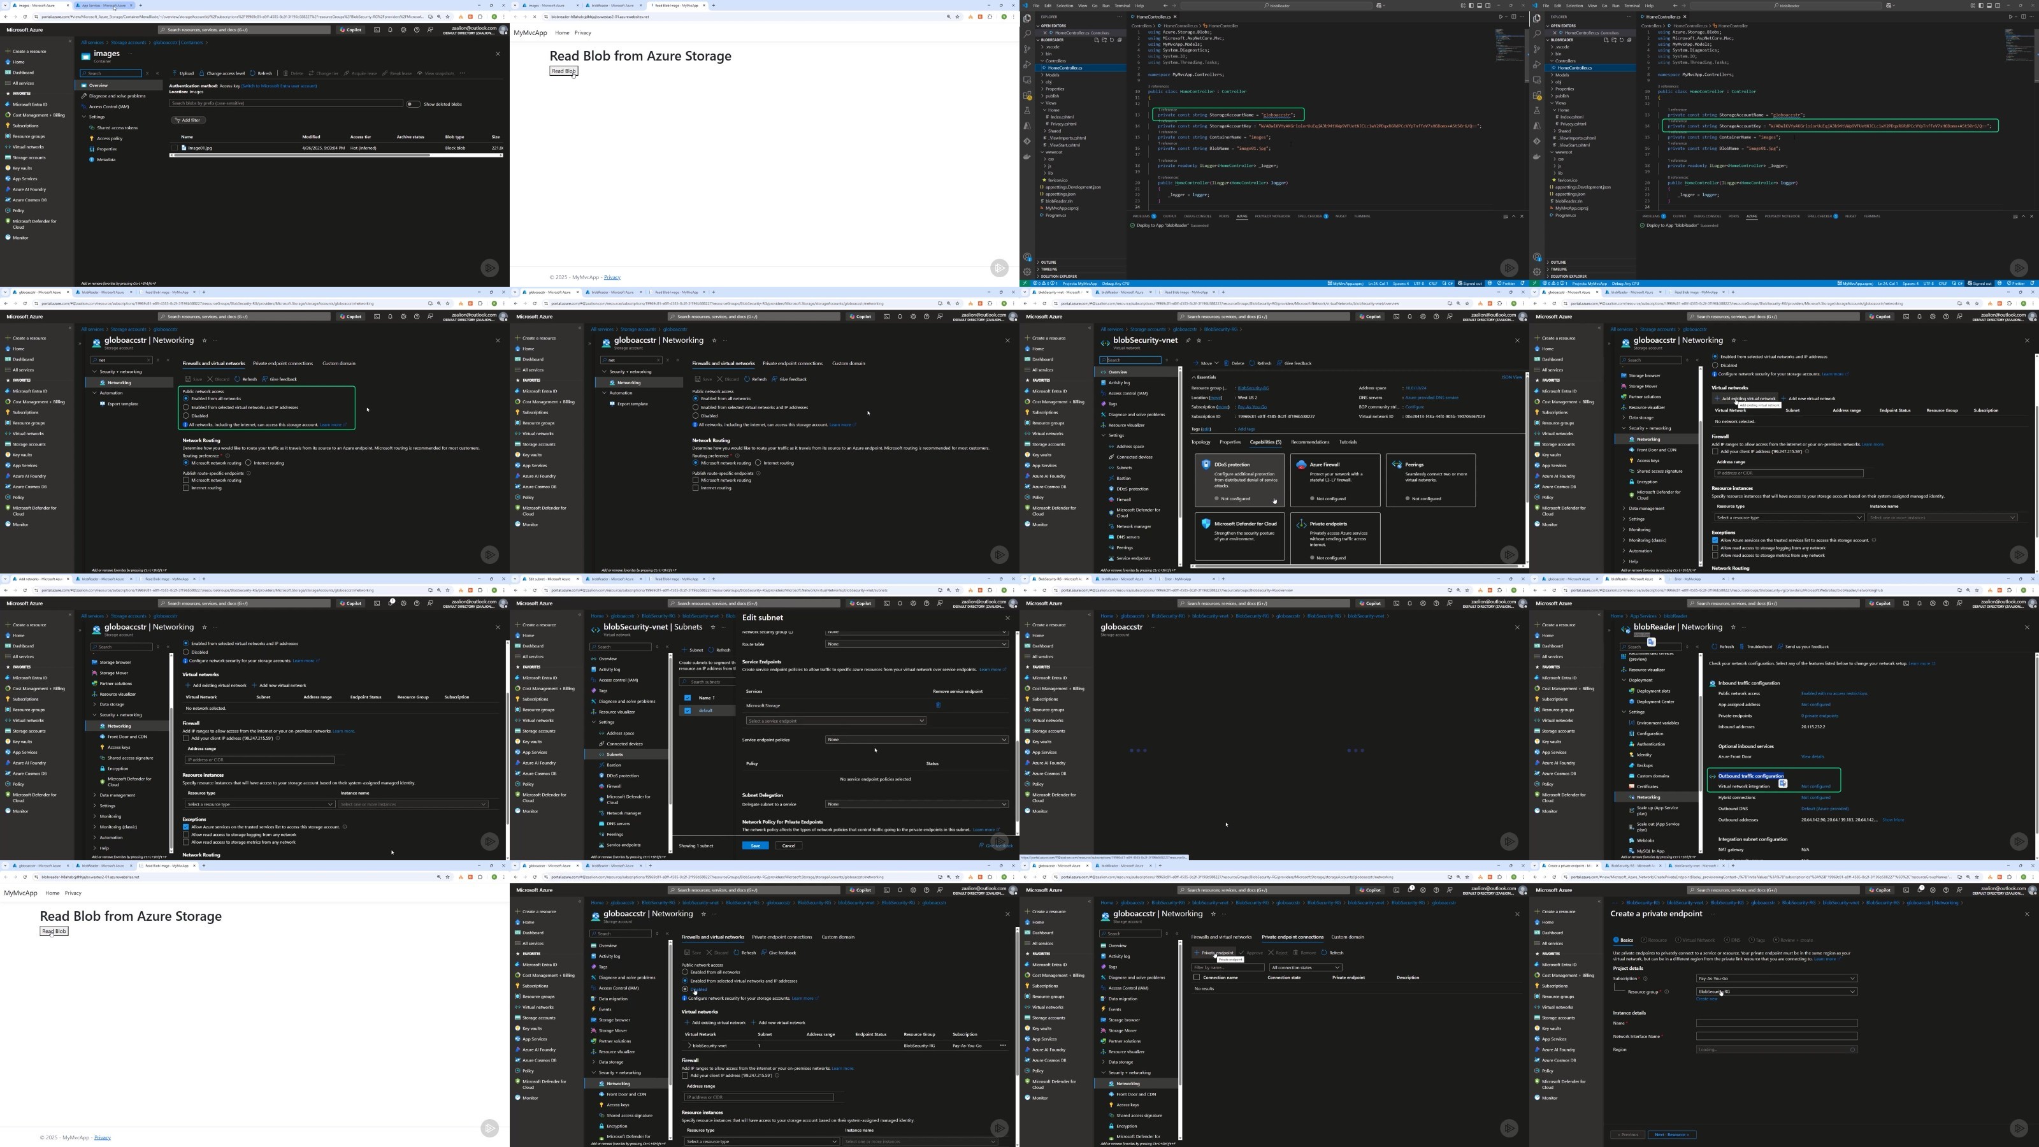Click the Search blobs by prefix field
The image size is (2039, 1147).
click(x=285, y=104)
